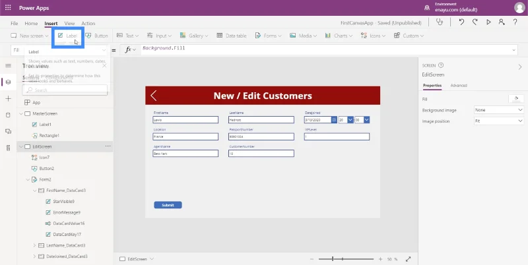The height and width of the screenshot is (265, 528).
Task: Open the File menu
Action: (x=14, y=23)
